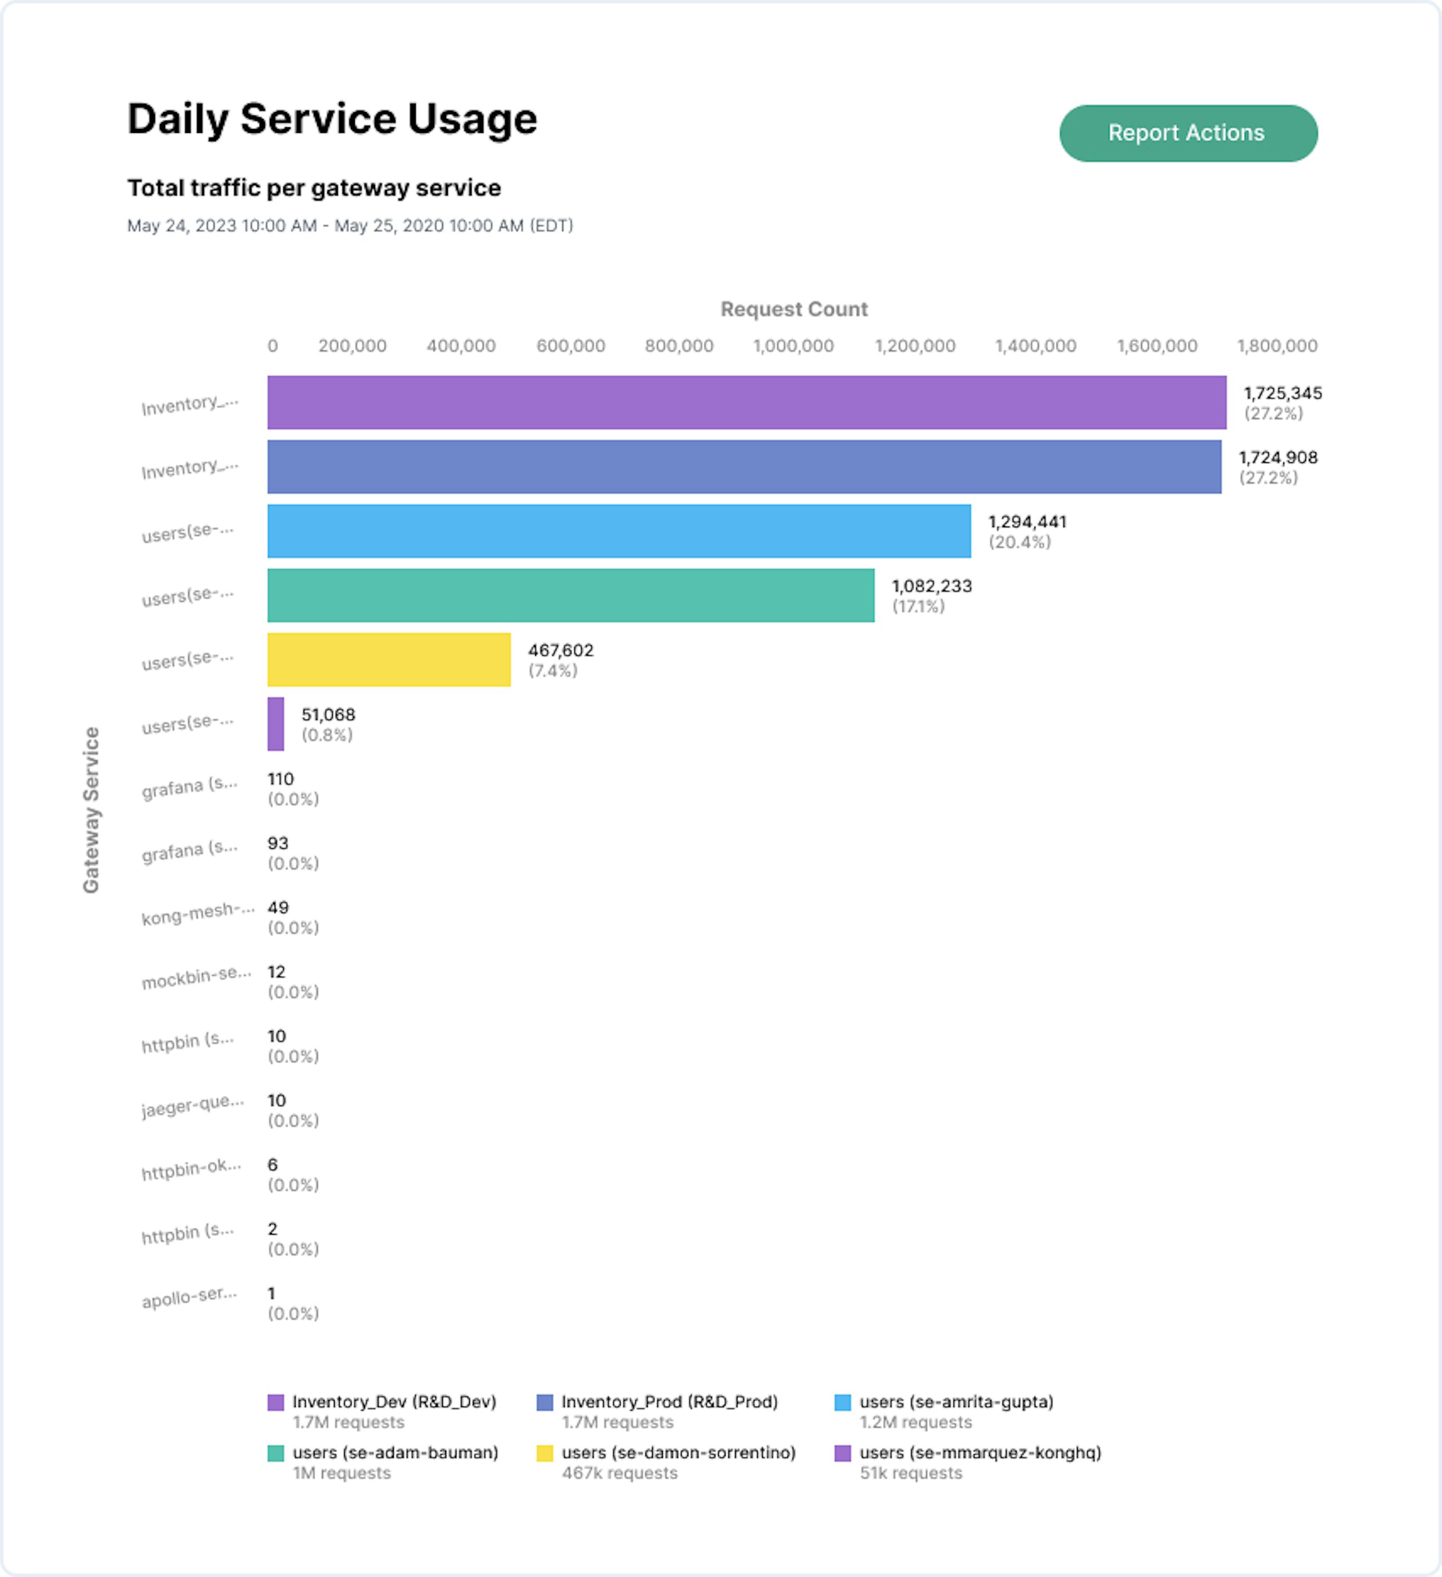Select the light blue 1,294,441 bar
1442x1577 pixels.
tap(619, 531)
